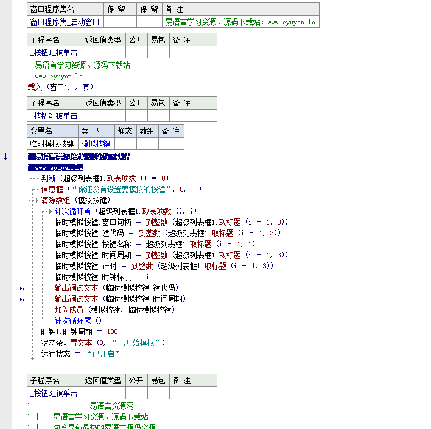Click the 临时模拟按键.按键名称 assignment line
Screen dimensions: 431x429
tap(155, 244)
